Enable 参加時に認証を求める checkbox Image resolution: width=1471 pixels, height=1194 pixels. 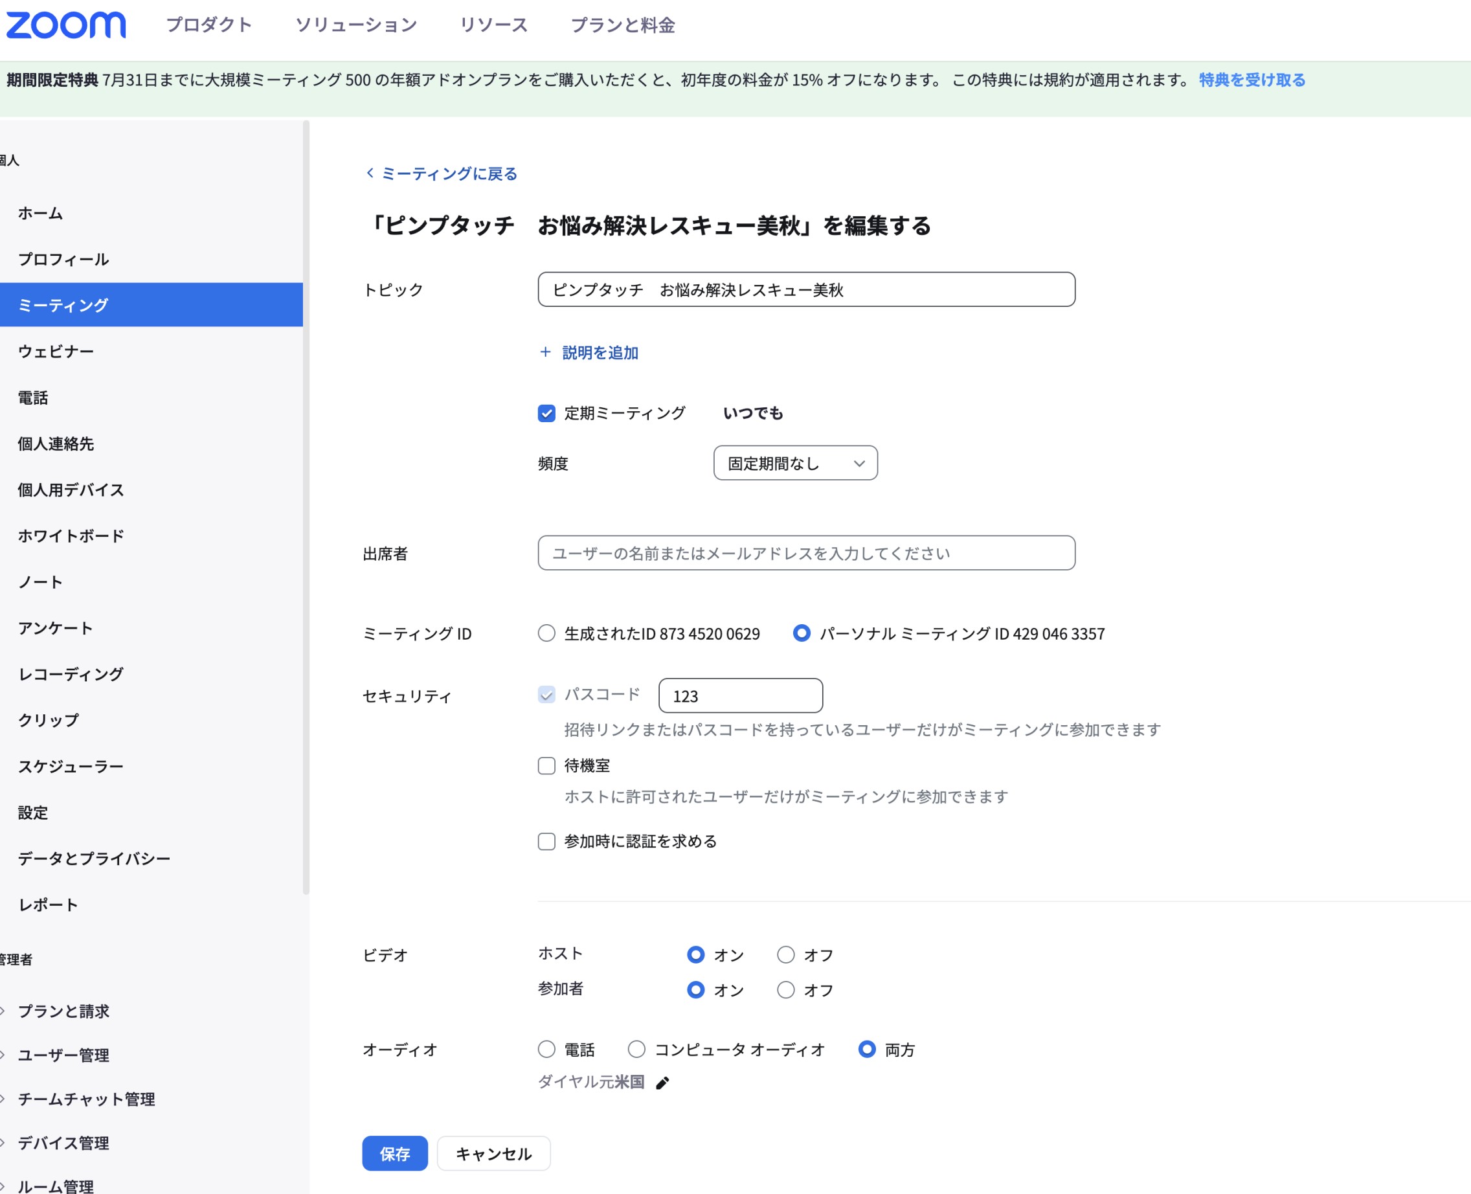pos(546,841)
